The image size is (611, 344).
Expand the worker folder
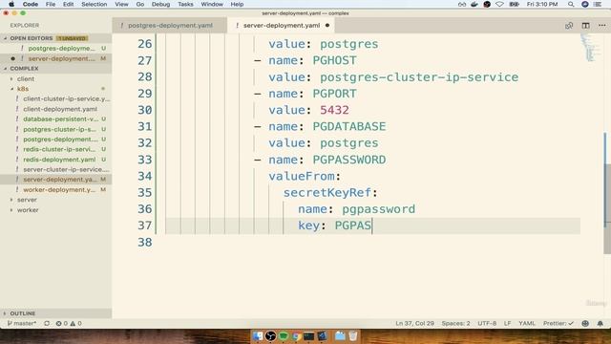point(28,210)
